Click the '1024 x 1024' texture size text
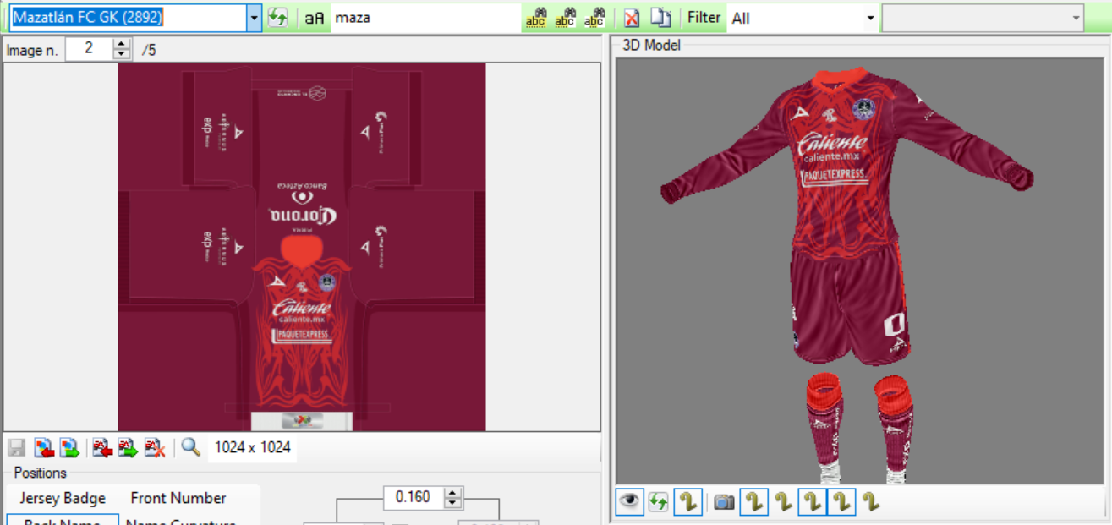 click(253, 447)
